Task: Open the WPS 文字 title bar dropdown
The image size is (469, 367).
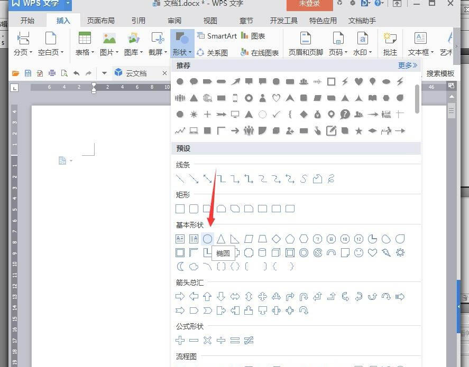Action: pyautogui.click(x=67, y=4)
